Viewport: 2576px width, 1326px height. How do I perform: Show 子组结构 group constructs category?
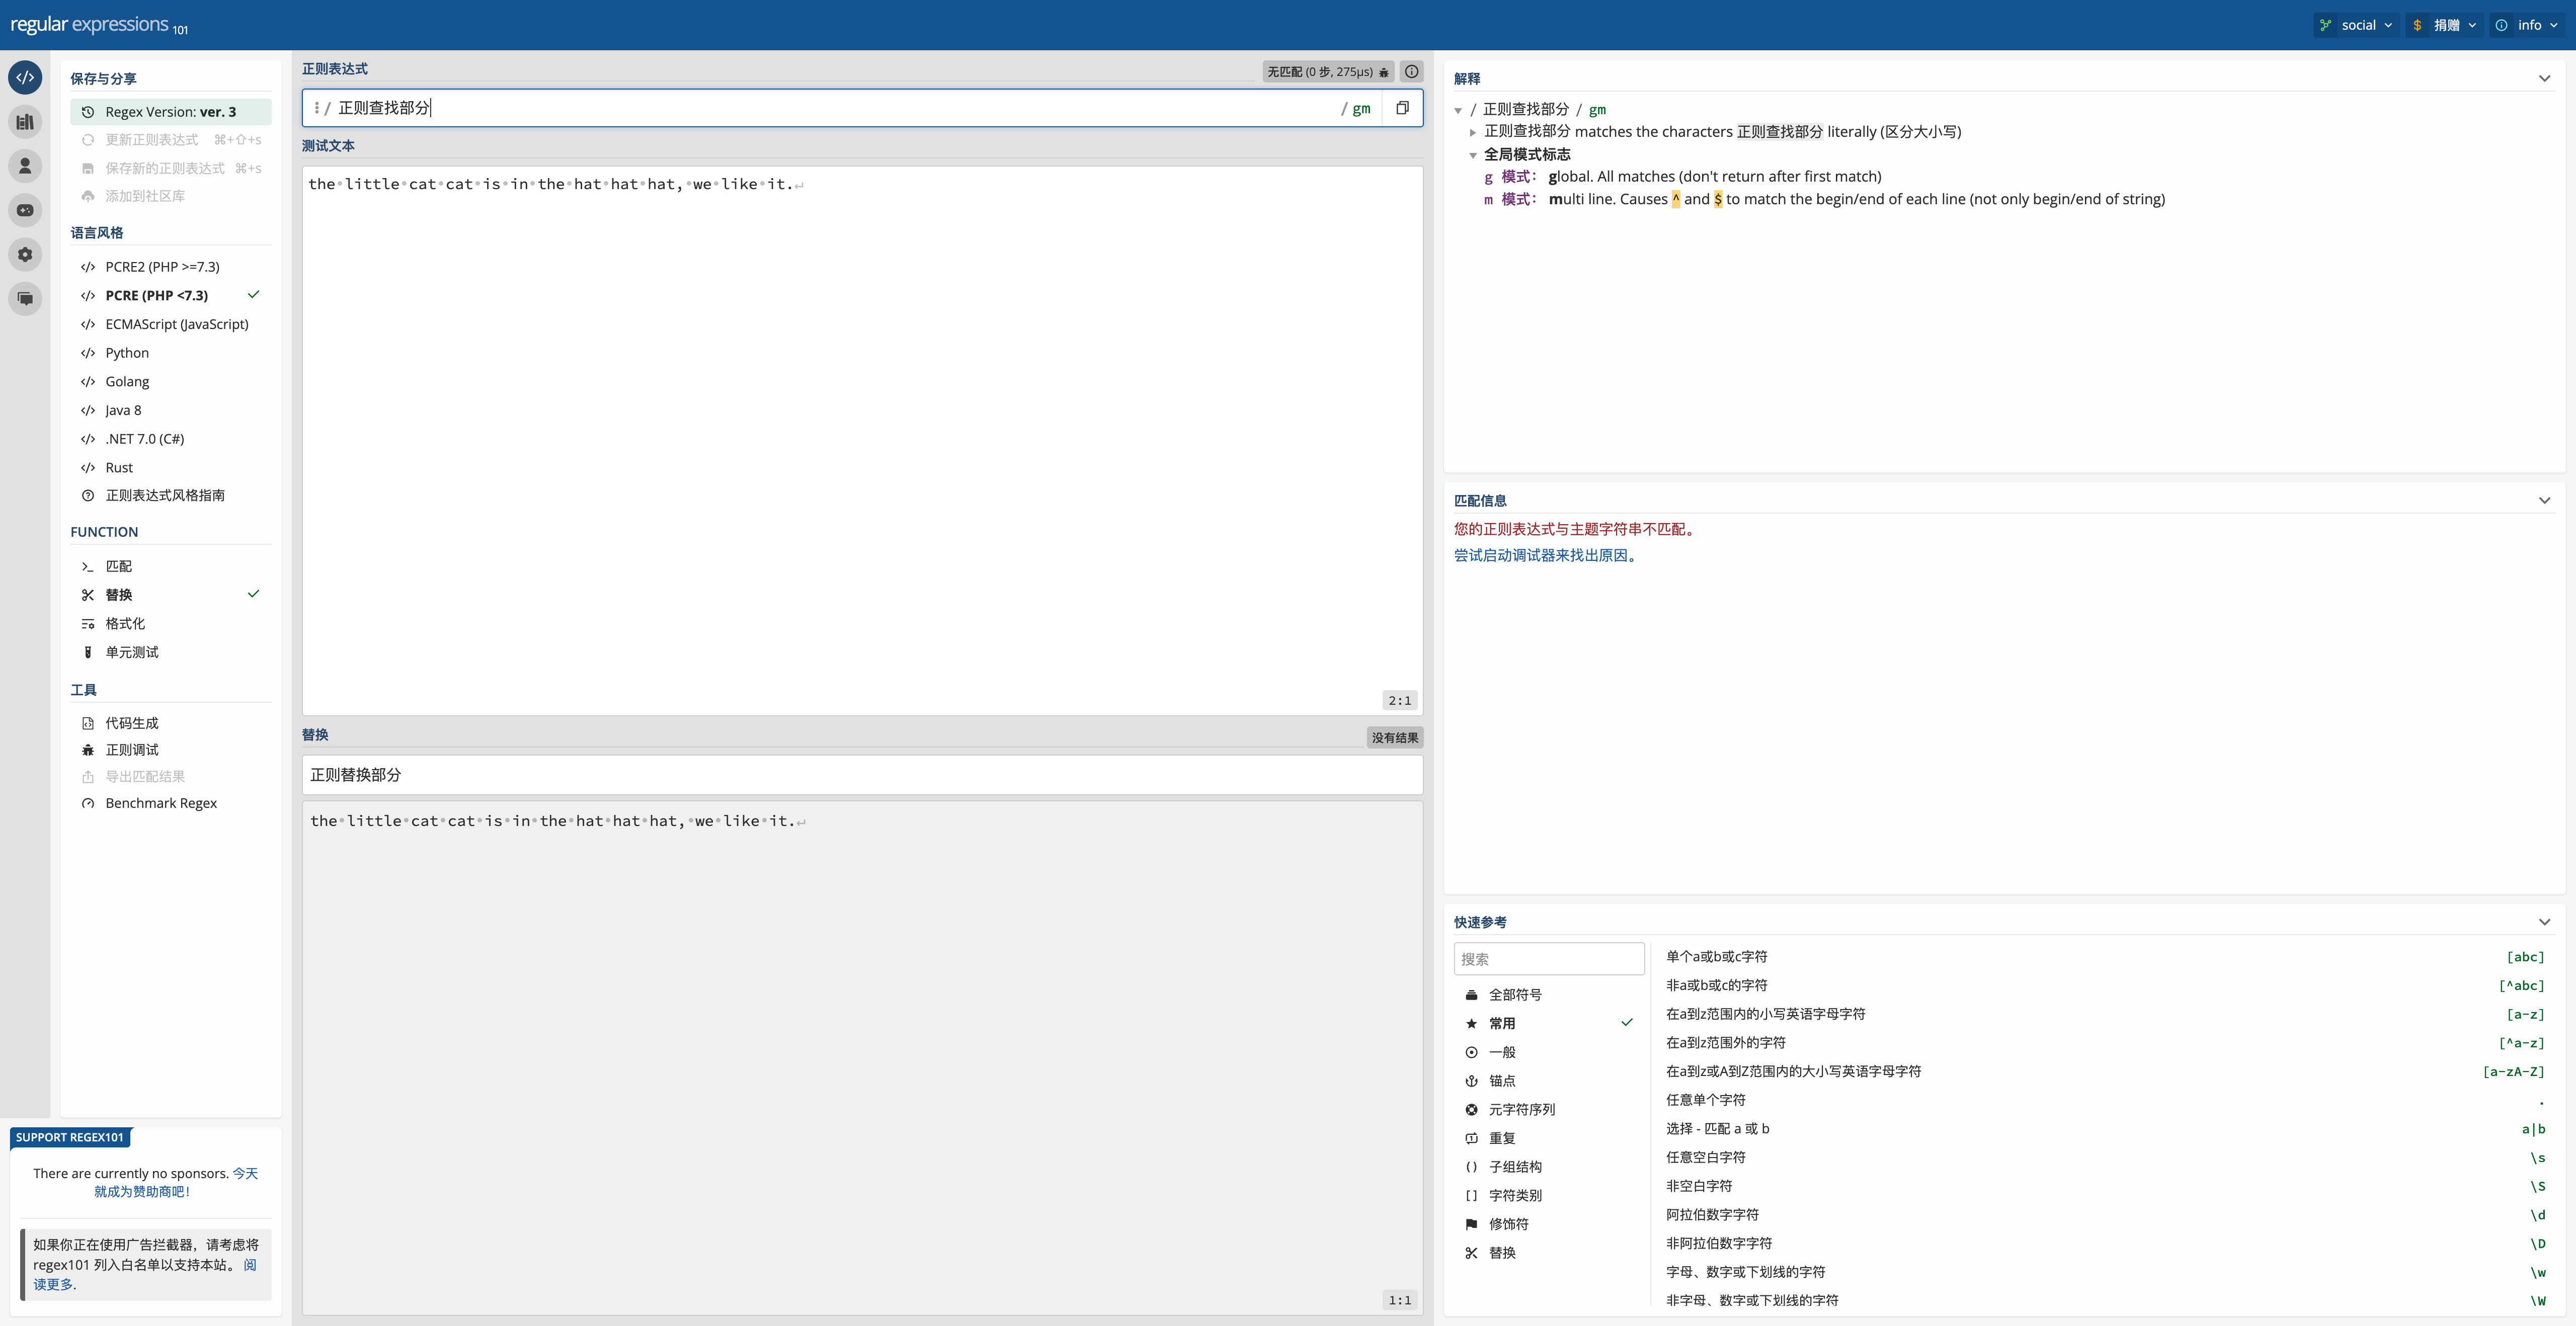coord(1549,1167)
